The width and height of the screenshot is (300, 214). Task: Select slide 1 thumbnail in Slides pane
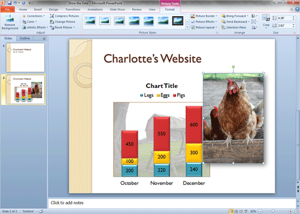pyautogui.click(x=25, y=58)
